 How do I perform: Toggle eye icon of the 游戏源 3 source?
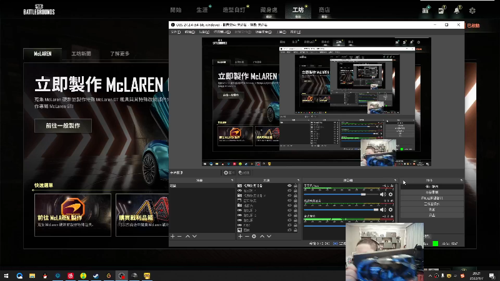pos(289,210)
